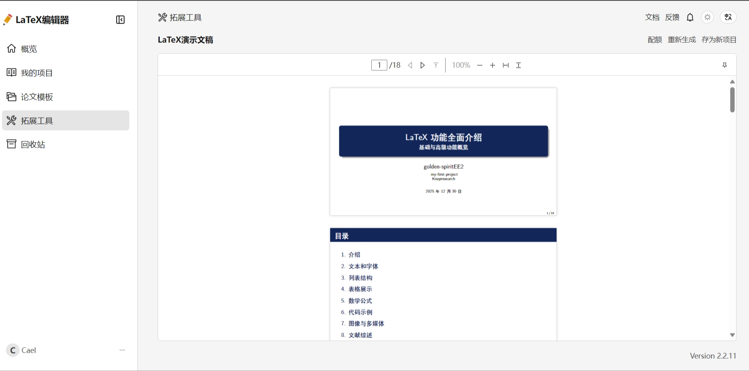Screen dimensions: 749x371
Task: Pin the PDF viewer toolbar
Action: (725, 65)
